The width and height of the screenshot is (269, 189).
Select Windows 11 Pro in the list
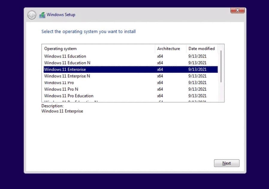59,83
